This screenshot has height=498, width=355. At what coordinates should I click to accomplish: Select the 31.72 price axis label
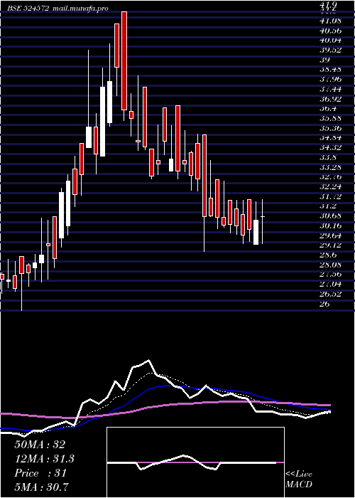[x=330, y=196]
